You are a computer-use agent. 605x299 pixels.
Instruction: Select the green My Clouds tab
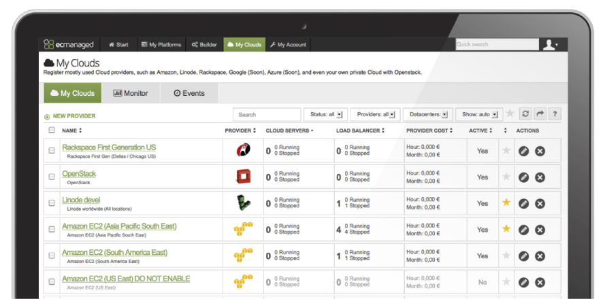point(73,93)
